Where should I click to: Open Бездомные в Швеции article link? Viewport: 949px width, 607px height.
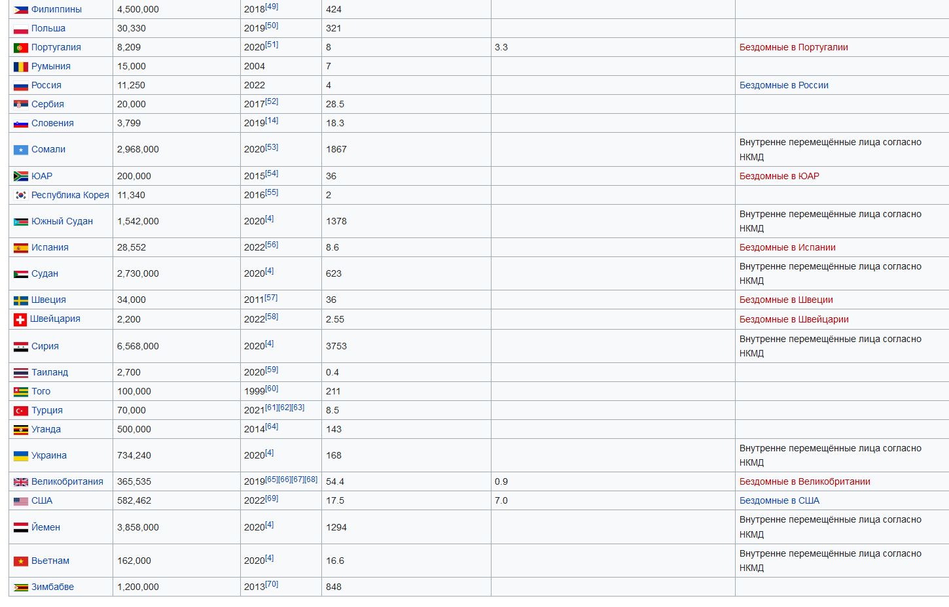point(786,300)
